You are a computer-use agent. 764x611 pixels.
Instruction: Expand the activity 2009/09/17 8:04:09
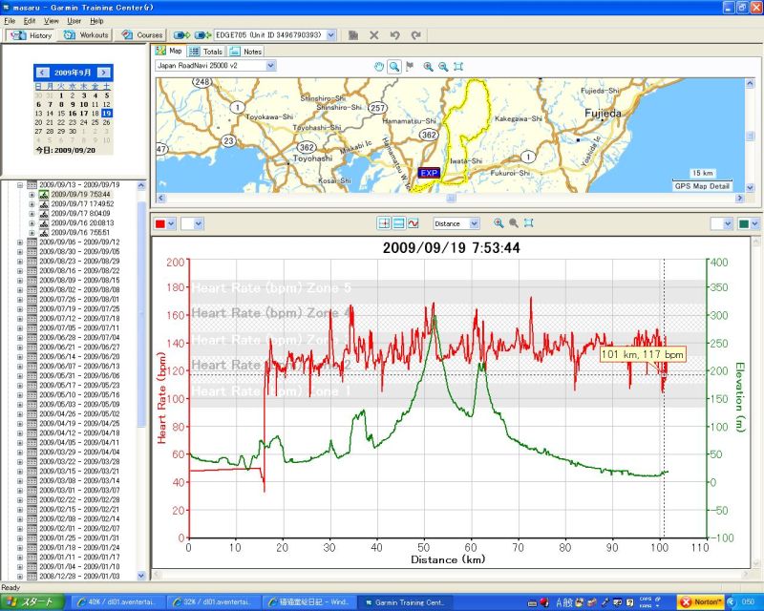click(32, 214)
